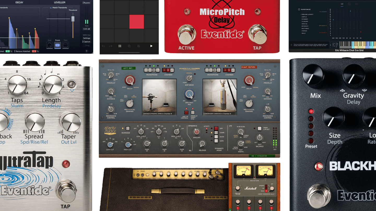The image size is (376, 211).
Task: Click the redo arrow in pad grid app
Action: click(110, 46)
